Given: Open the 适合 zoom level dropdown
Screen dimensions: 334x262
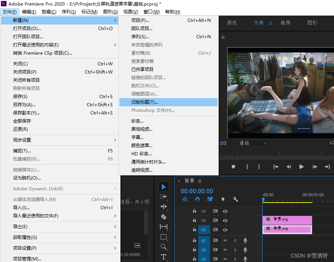Looking at the screenshot, I should click(252, 143).
